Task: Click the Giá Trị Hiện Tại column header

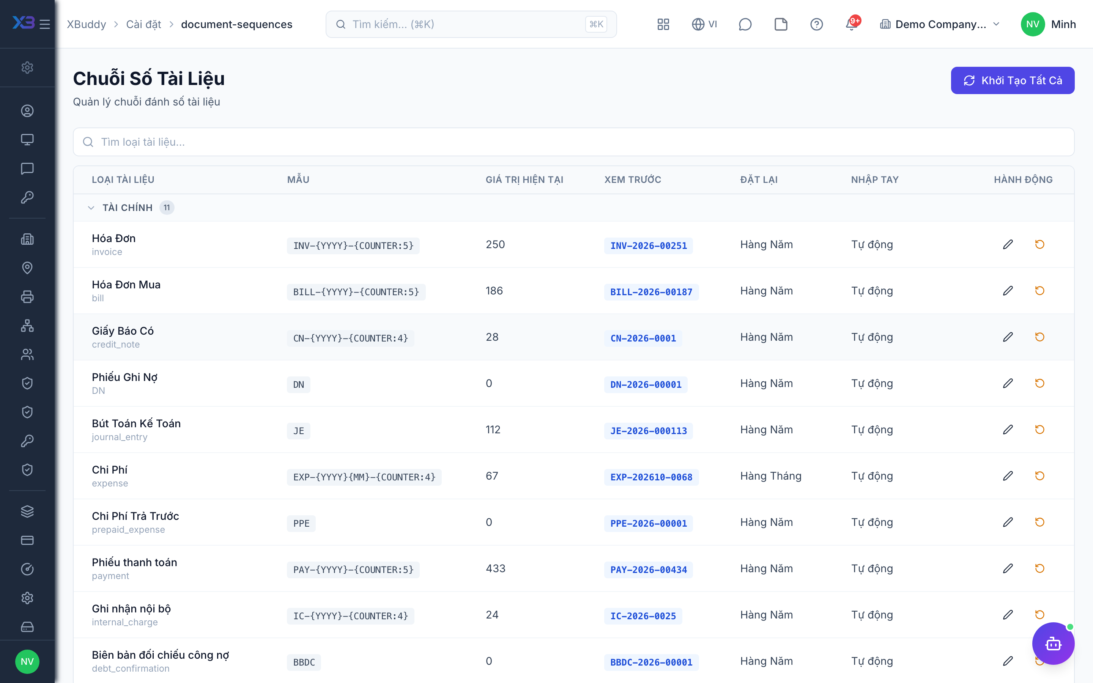Action: point(524,179)
